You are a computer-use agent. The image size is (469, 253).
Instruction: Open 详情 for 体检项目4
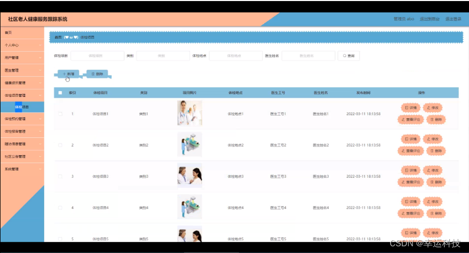tap(410, 202)
